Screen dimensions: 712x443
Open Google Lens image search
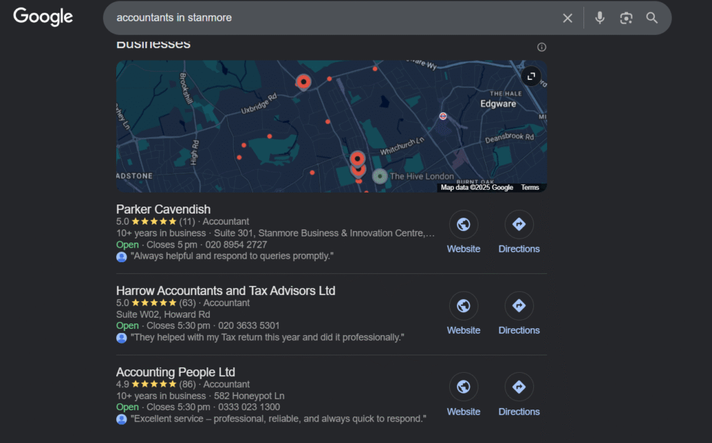click(x=626, y=18)
